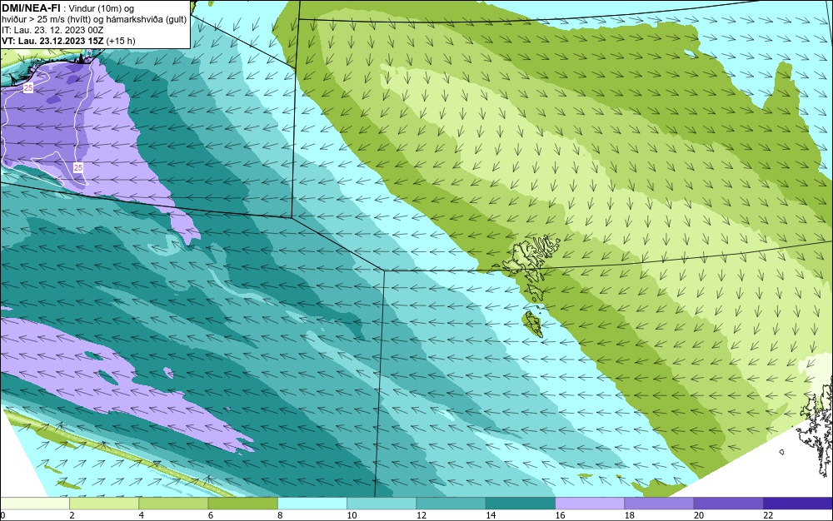This screenshot has width=833, height=521.
Task: Click the violet 20–22 m/s legend swatch
Action: pos(728,504)
